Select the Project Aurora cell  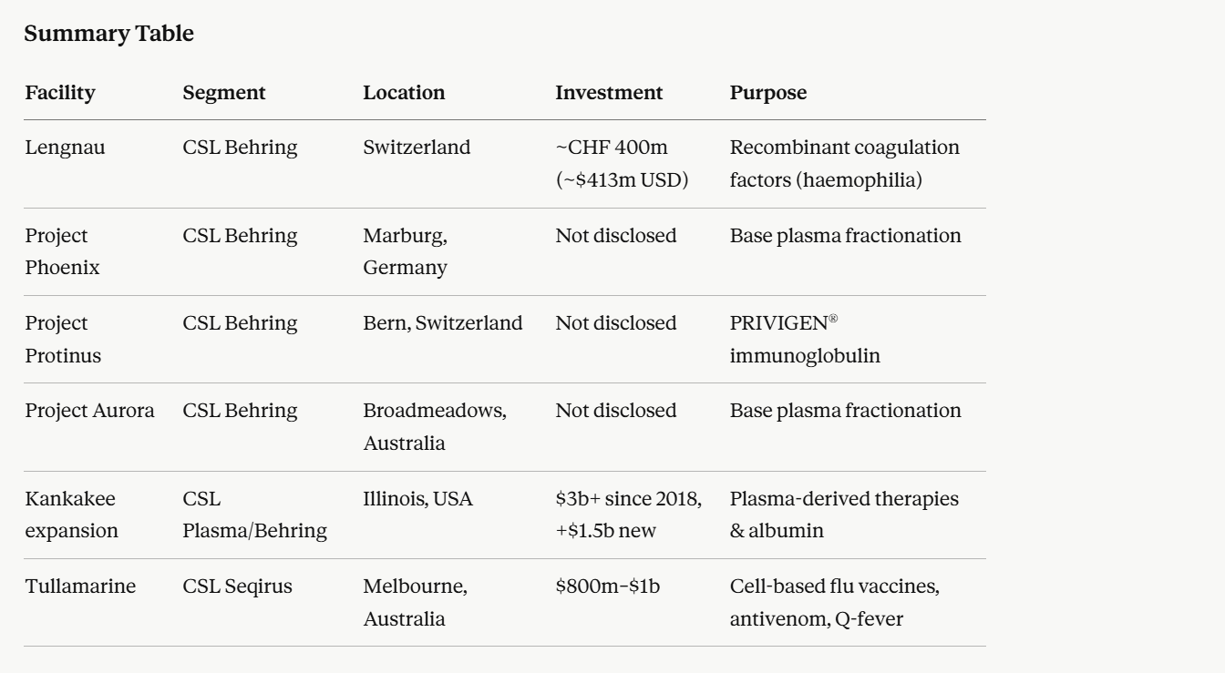89,411
